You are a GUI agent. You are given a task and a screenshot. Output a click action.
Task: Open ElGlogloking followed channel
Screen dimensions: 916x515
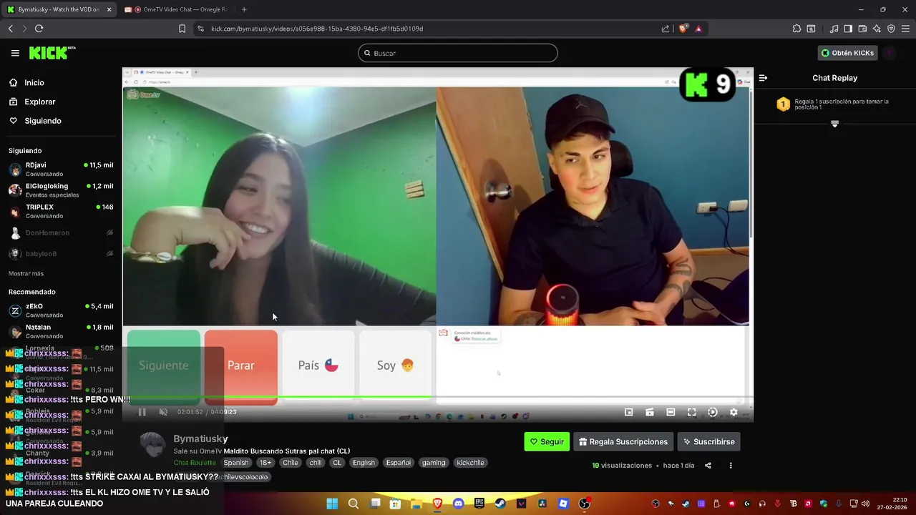tap(60, 190)
